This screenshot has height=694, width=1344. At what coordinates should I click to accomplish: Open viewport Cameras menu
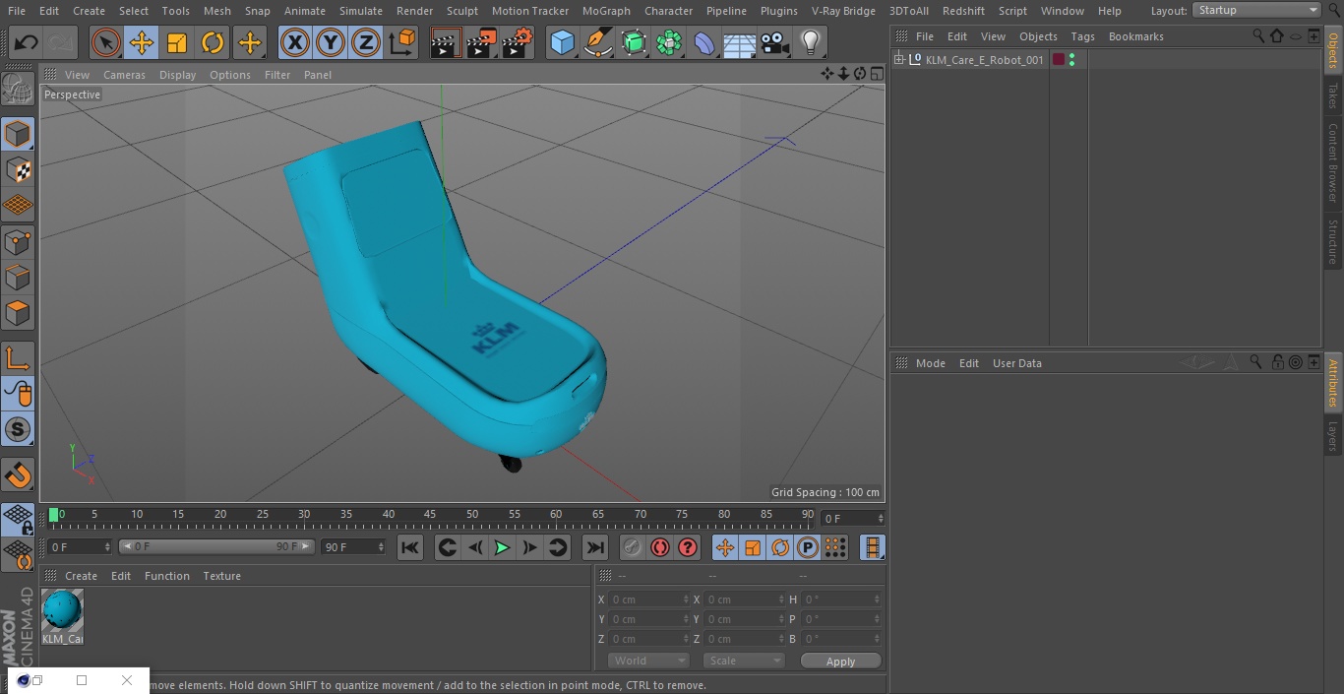[x=124, y=75]
